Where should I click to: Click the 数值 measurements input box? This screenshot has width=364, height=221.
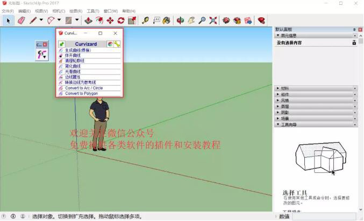(x=324, y=216)
